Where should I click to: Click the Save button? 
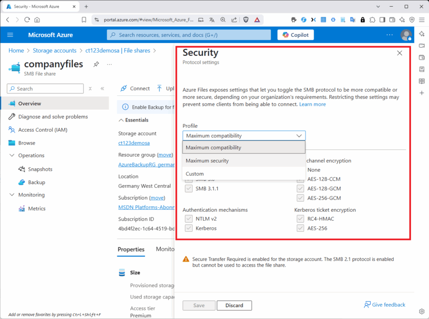(199, 305)
